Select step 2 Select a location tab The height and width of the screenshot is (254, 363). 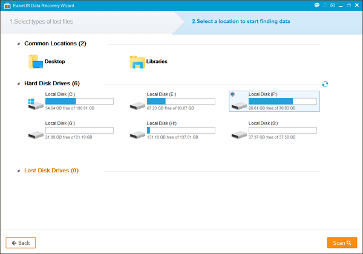click(241, 22)
